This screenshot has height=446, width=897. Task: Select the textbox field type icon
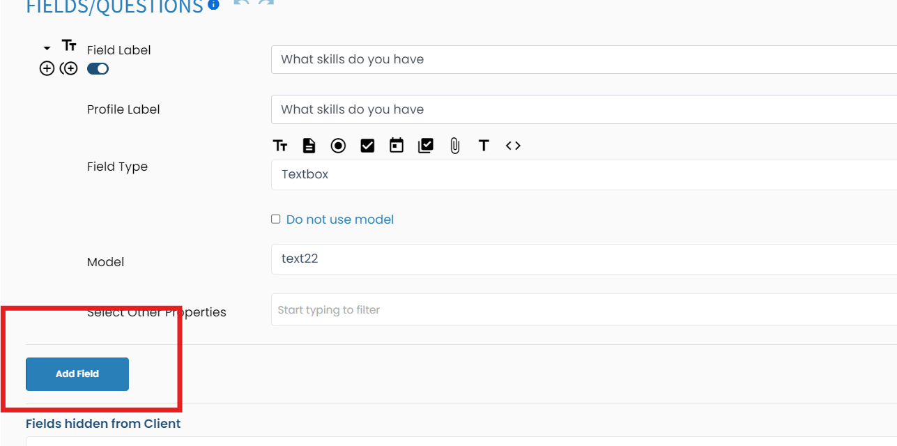tap(280, 146)
